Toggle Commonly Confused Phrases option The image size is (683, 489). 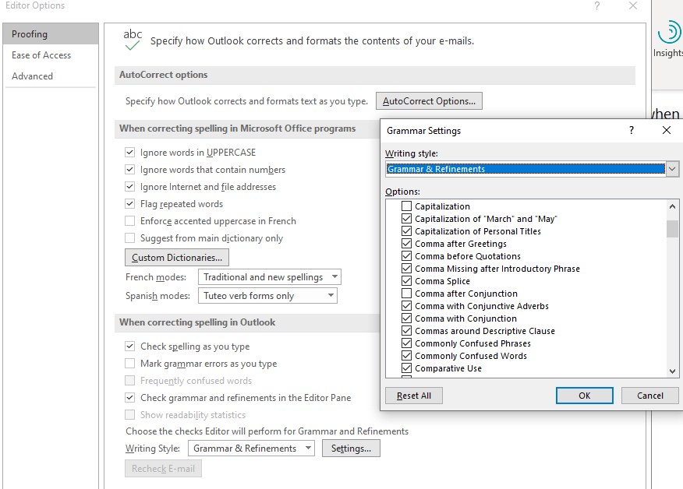[x=406, y=343]
